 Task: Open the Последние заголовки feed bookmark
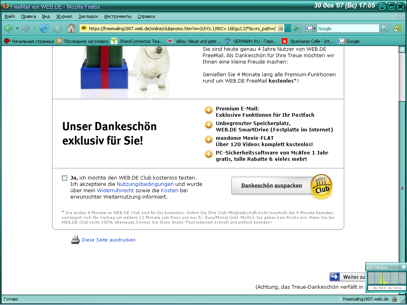click(x=83, y=41)
